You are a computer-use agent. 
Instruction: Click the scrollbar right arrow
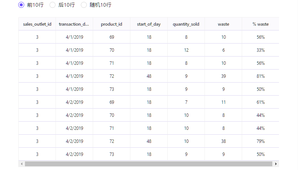(x=276, y=164)
